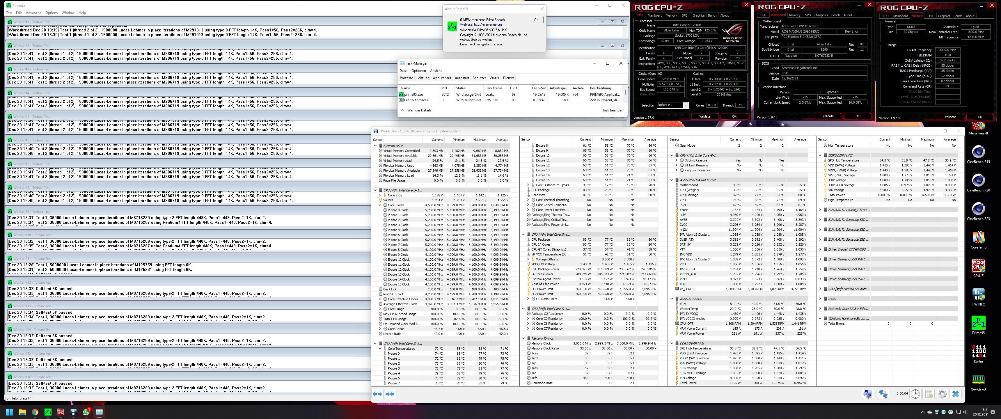The height and width of the screenshot is (419, 1001).
Task: Click OK in About Prime95 dialog
Action: pyautogui.click(x=536, y=20)
